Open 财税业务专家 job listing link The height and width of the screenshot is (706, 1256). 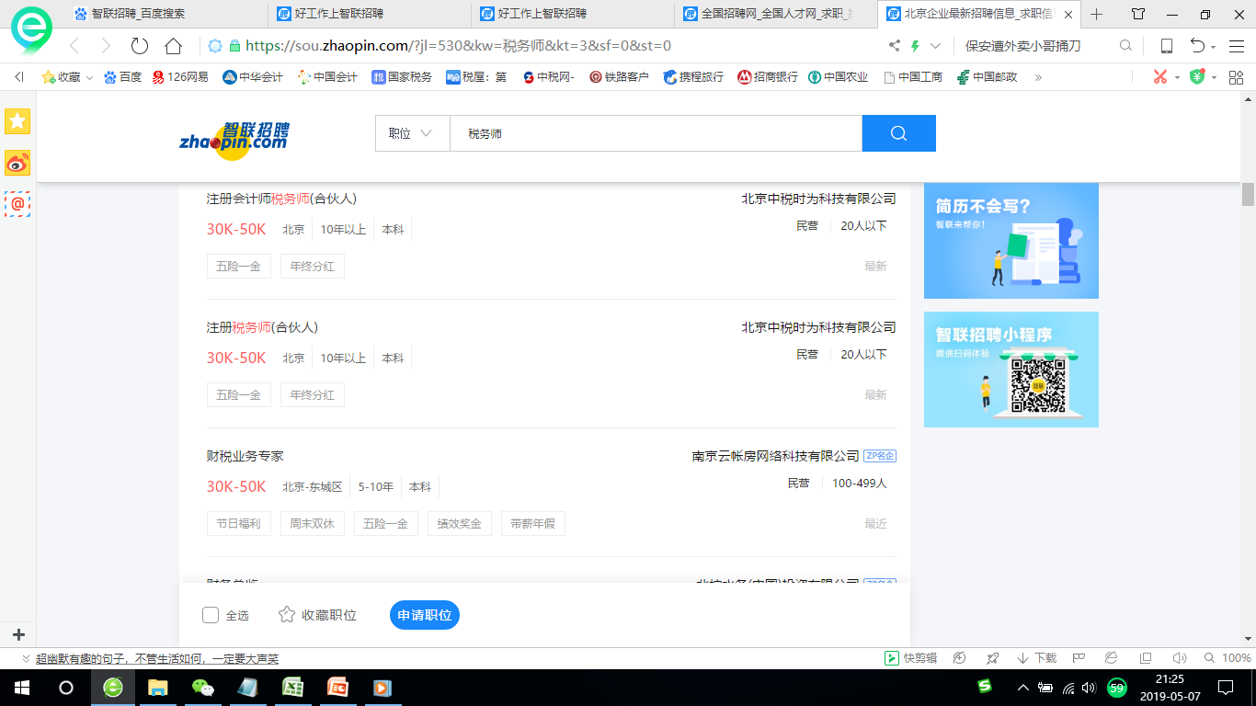click(245, 456)
